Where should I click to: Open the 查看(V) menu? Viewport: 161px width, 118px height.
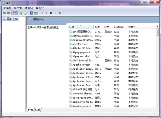point(29,8)
